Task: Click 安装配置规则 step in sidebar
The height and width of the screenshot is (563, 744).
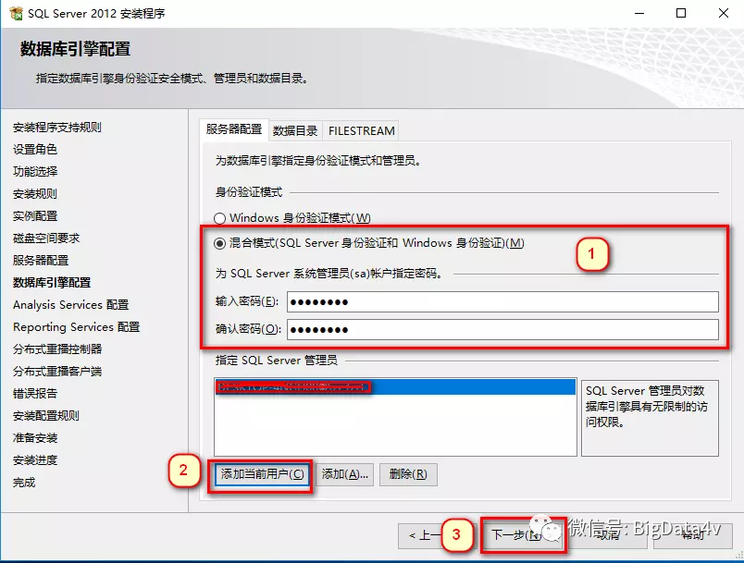Action: tap(46, 416)
